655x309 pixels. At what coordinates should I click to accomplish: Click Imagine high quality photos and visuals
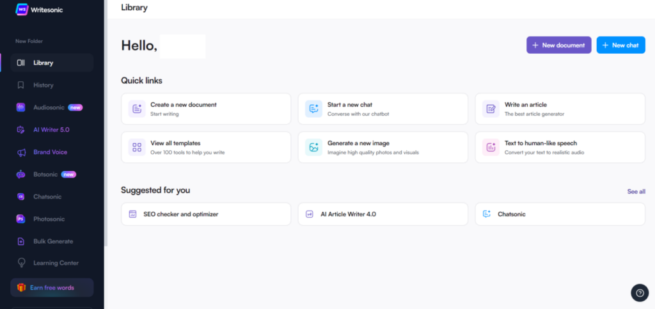coord(373,152)
